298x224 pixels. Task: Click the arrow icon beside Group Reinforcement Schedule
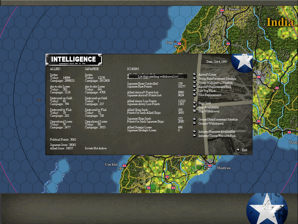click(x=195, y=78)
